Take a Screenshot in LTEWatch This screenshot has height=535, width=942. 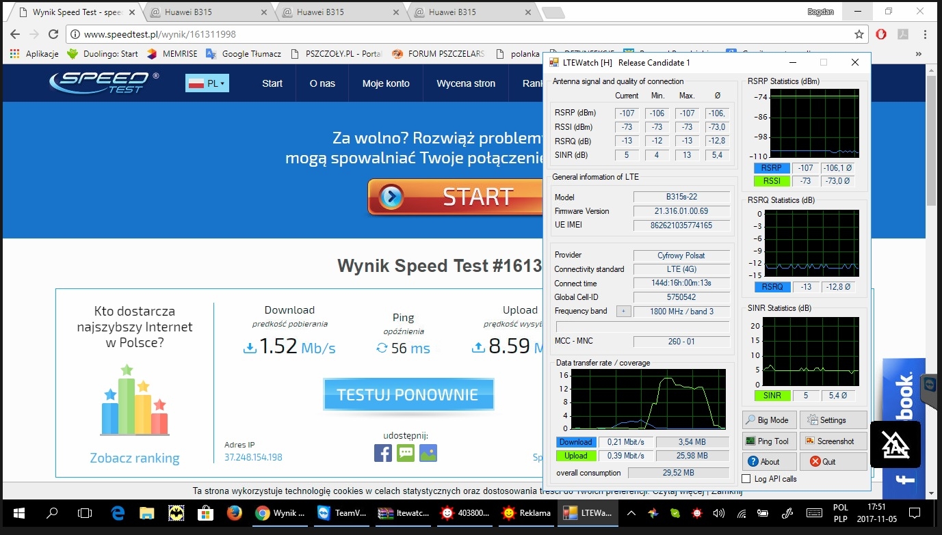[833, 441]
